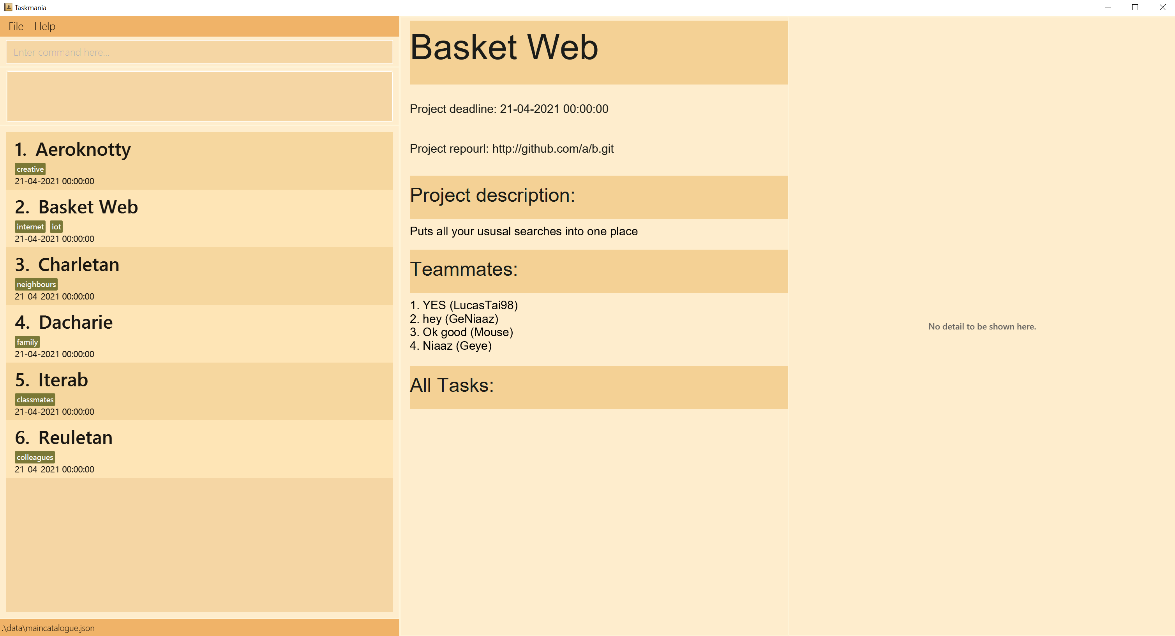
Task: Click teammate hey (GeNiaaz)
Action: (454, 319)
